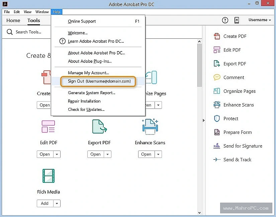The height and width of the screenshot is (217, 276).
Task: Open About Adobe Plug-Ins...
Action: [x=98, y=61]
